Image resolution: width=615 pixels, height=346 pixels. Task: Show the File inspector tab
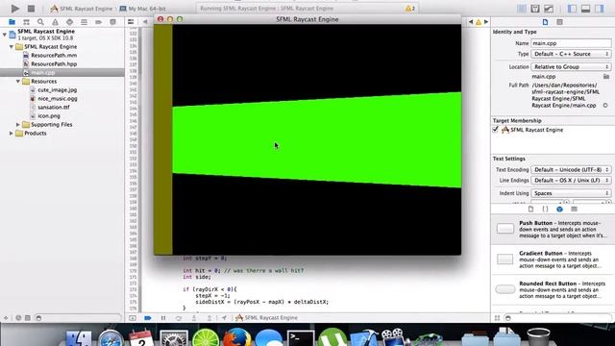point(545,22)
